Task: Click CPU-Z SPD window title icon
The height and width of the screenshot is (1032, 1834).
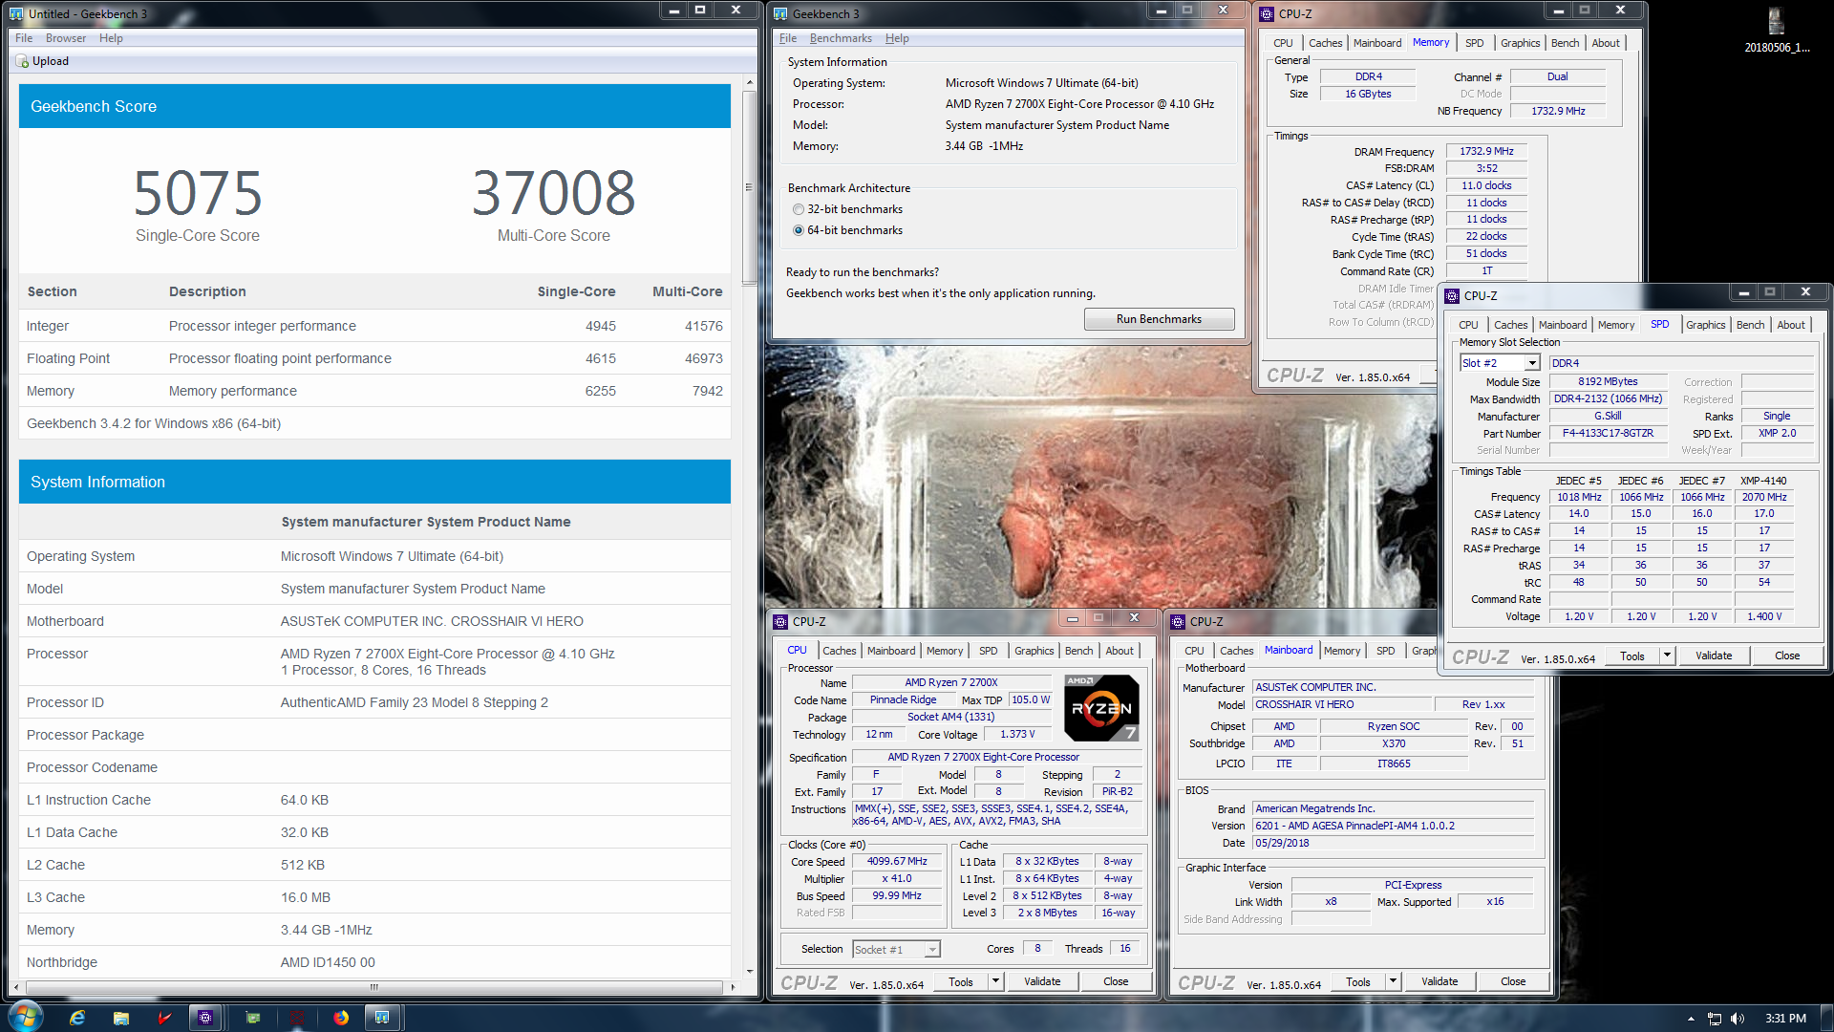Action: pyautogui.click(x=1452, y=295)
